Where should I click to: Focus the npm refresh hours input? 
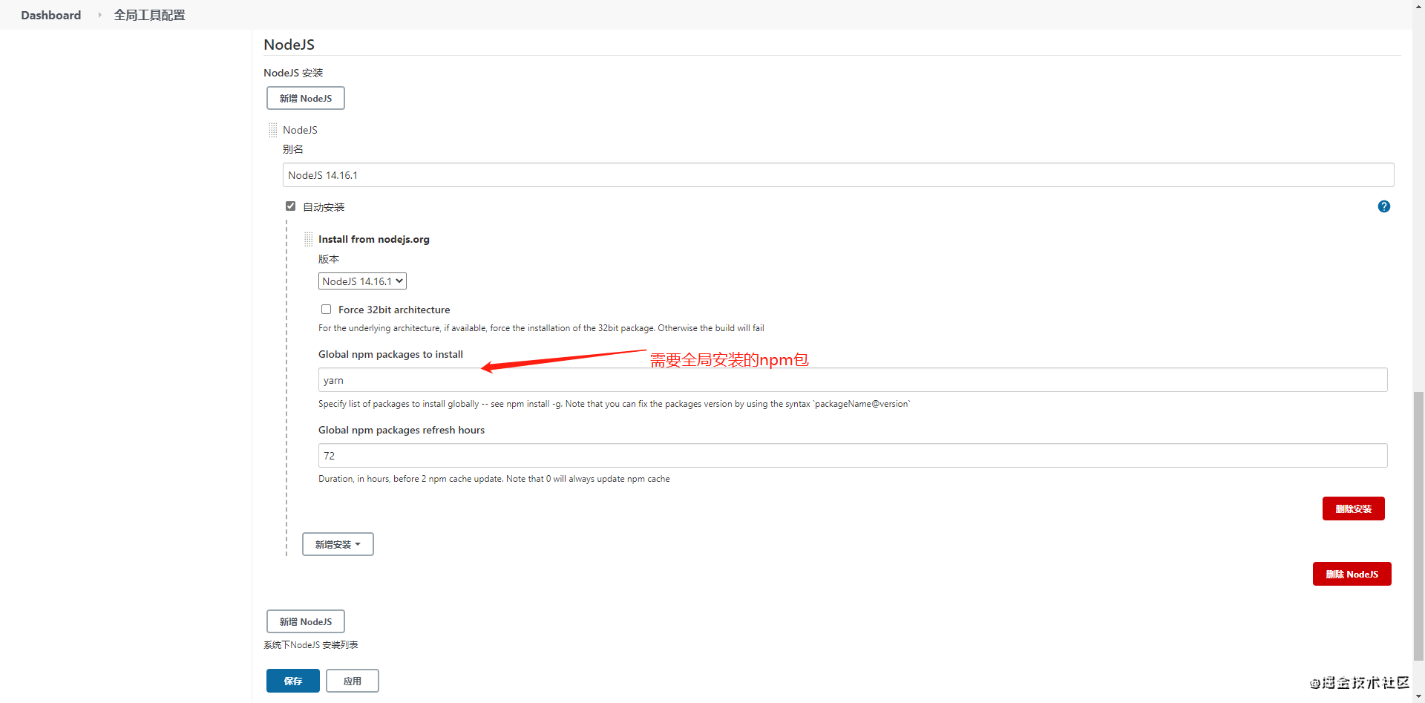853,456
